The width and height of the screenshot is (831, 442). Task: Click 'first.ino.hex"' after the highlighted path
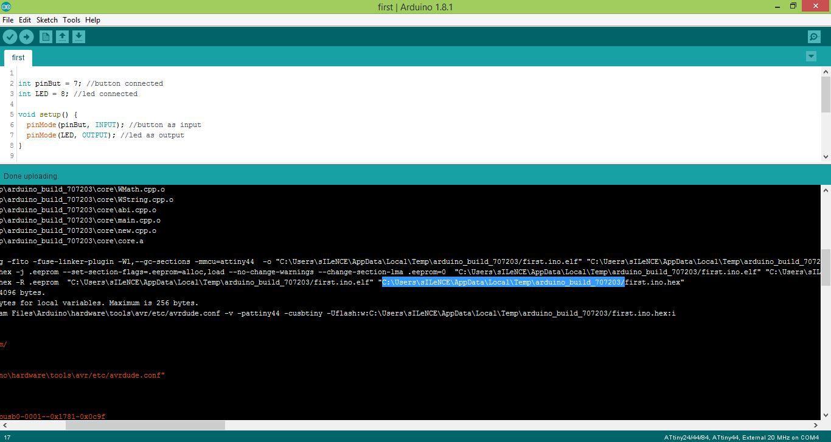(655, 282)
